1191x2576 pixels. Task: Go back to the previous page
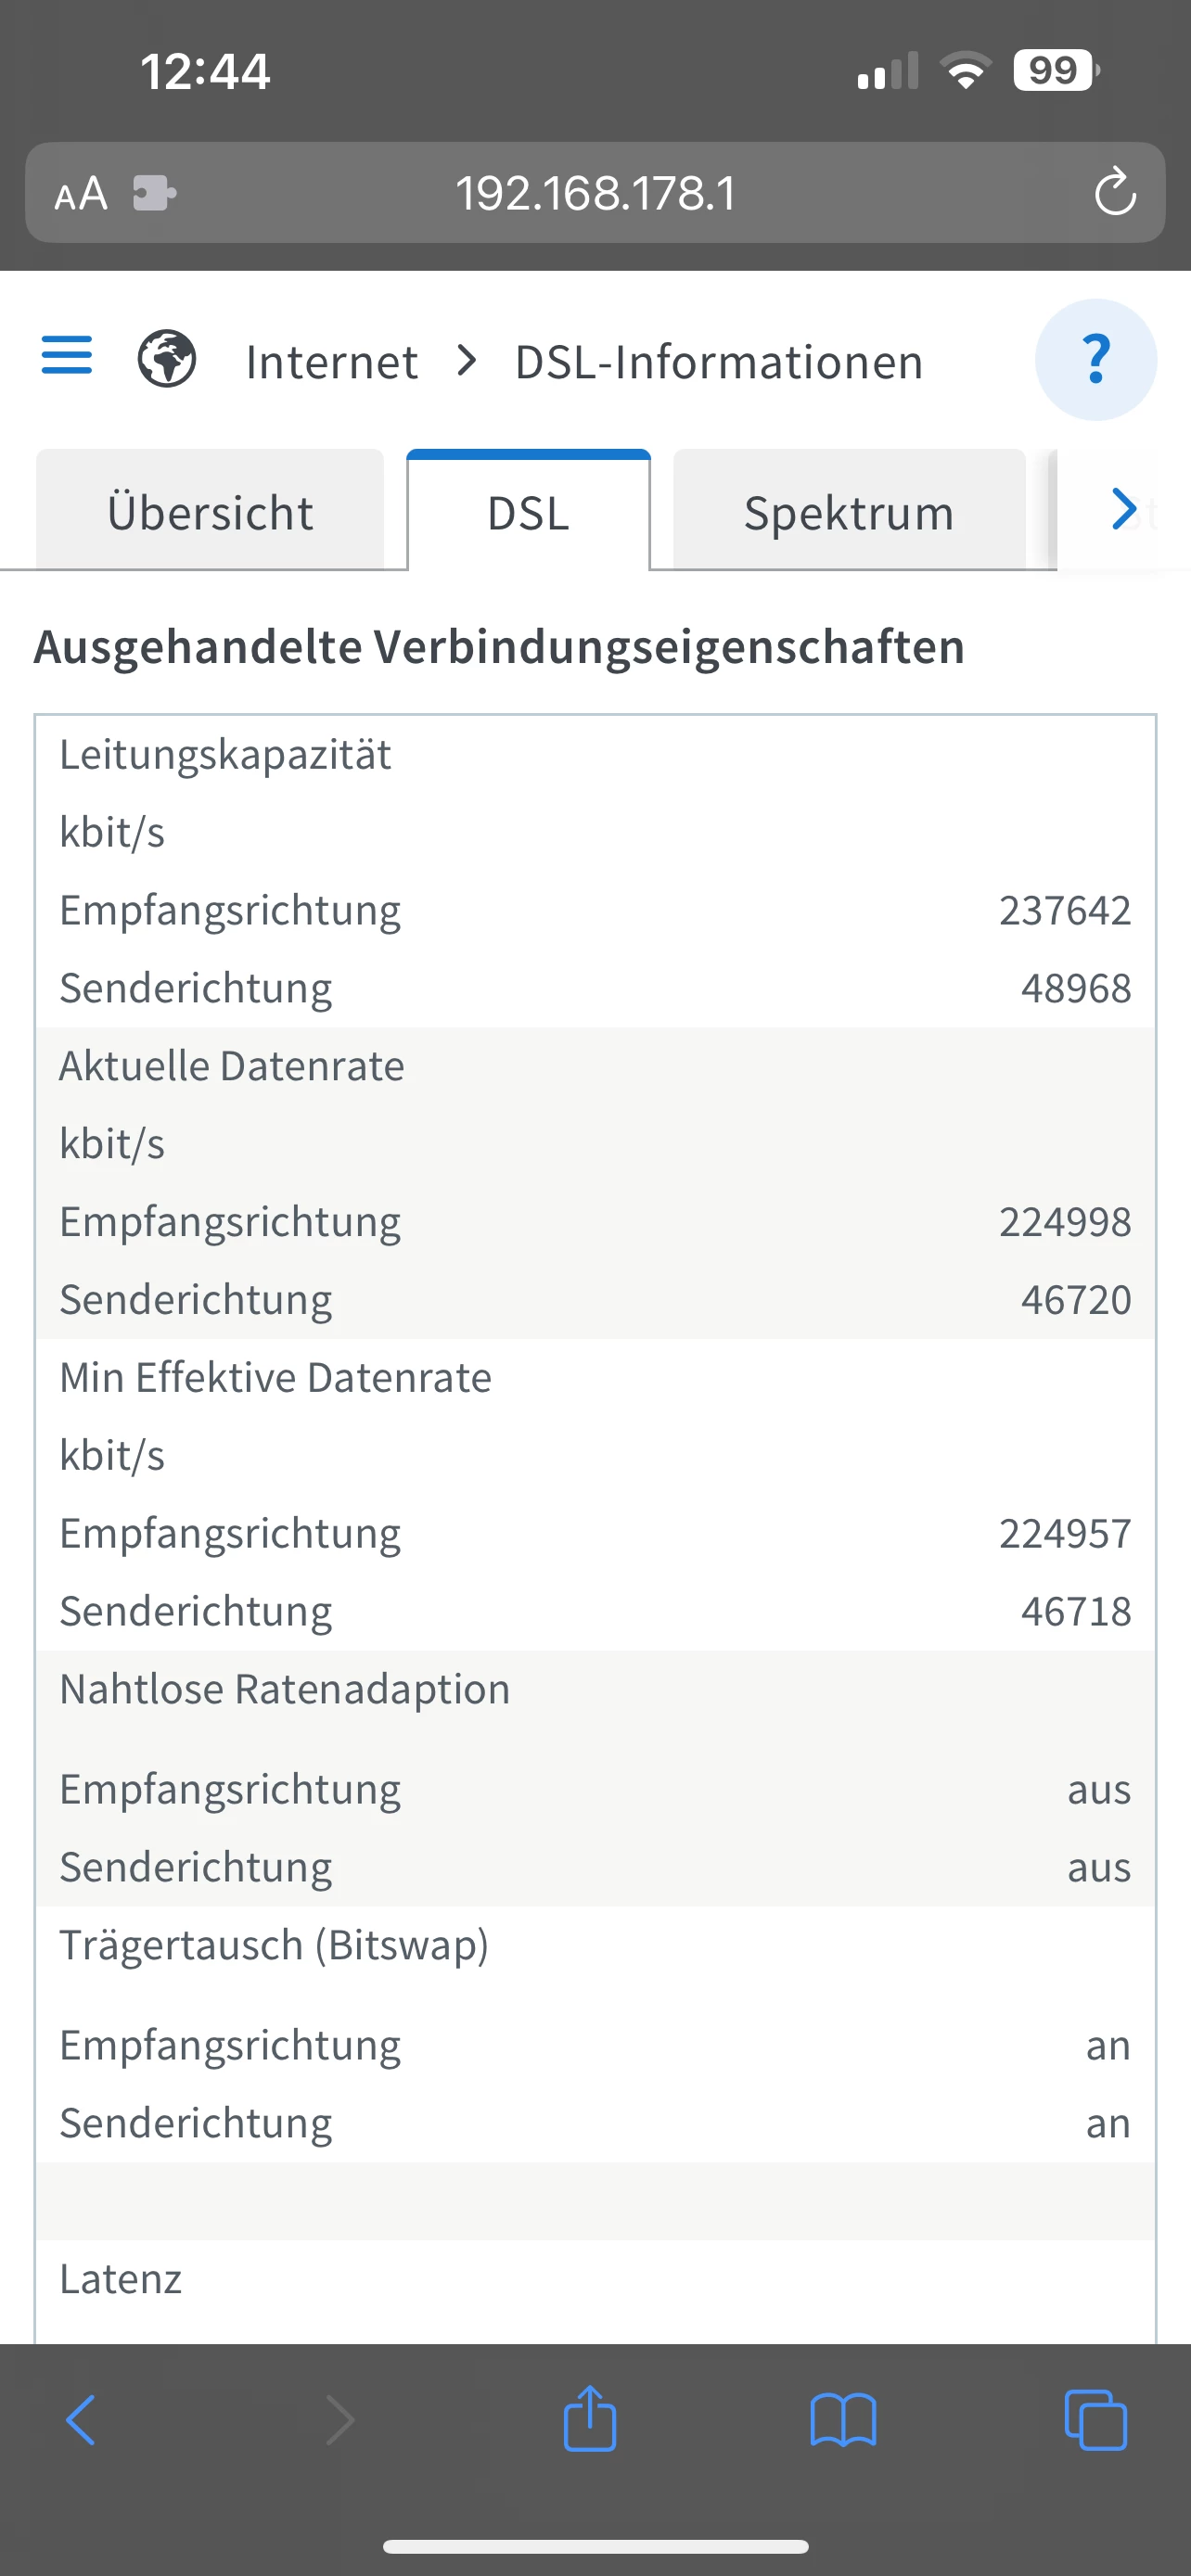(81, 2420)
